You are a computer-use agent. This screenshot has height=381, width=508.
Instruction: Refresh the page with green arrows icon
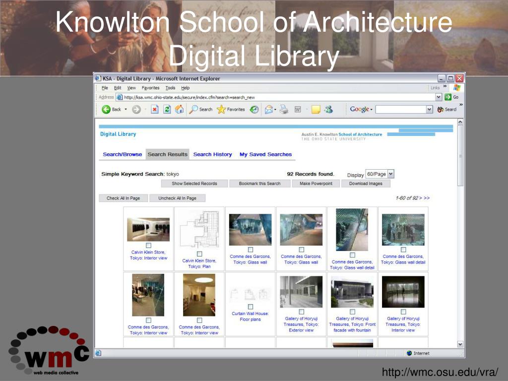pos(167,110)
